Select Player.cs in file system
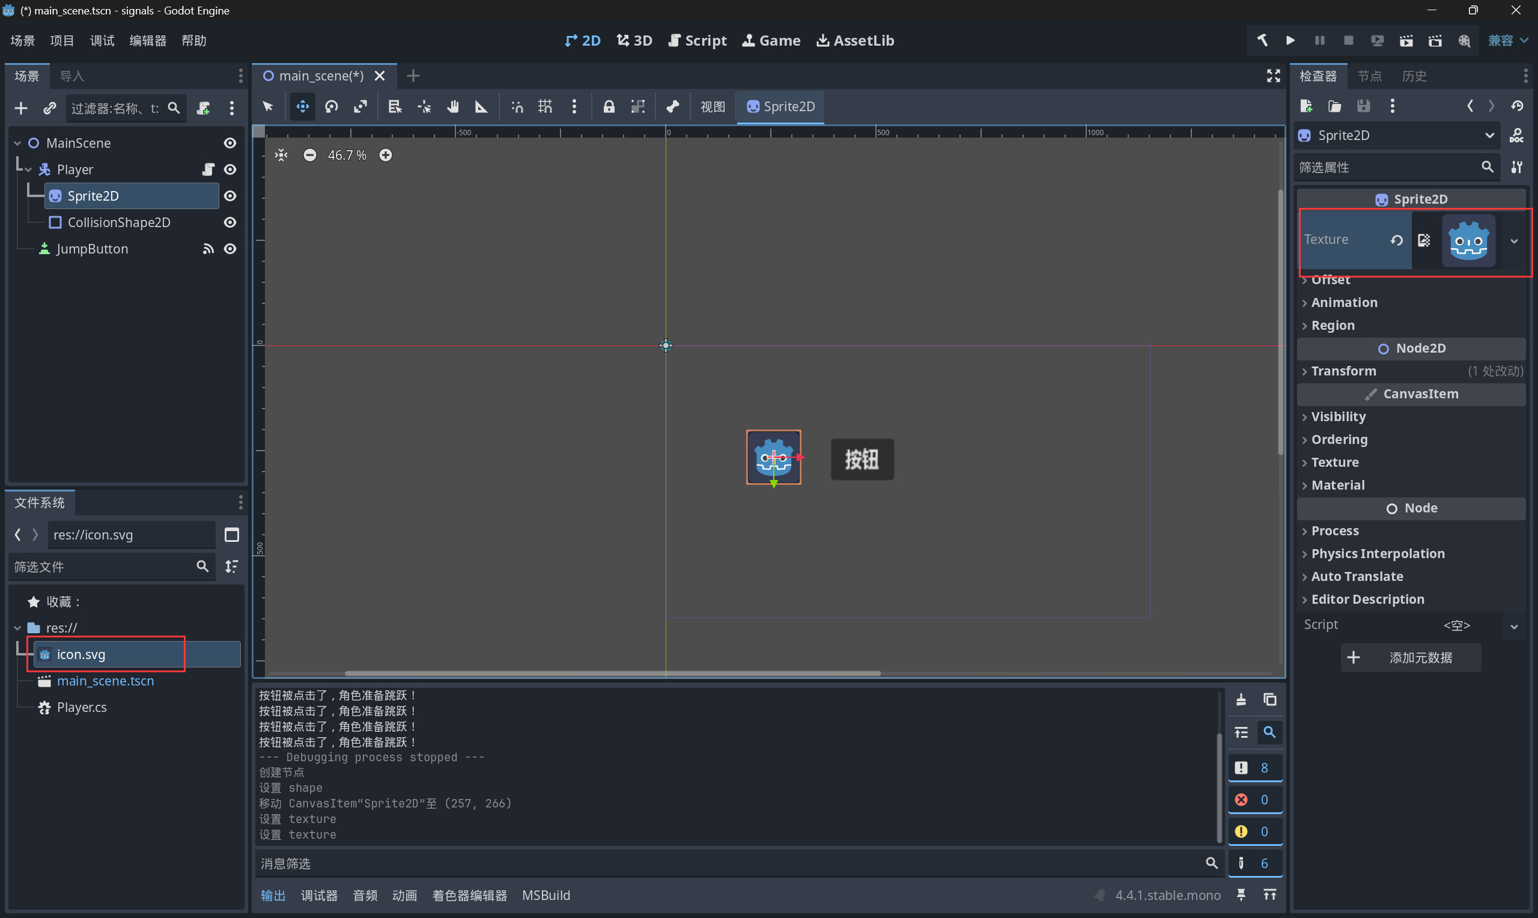The width and height of the screenshot is (1538, 918). tap(82, 708)
